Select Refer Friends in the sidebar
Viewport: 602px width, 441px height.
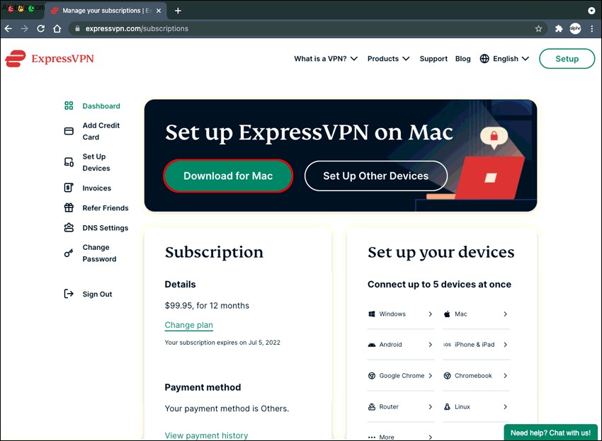point(106,208)
